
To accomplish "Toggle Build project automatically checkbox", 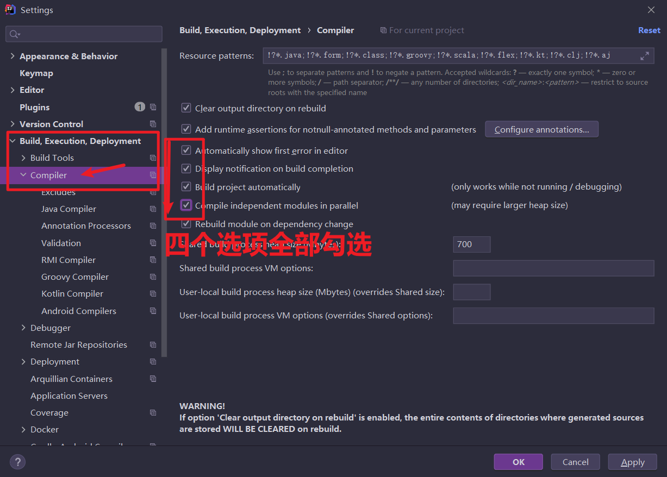I will 186,187.
